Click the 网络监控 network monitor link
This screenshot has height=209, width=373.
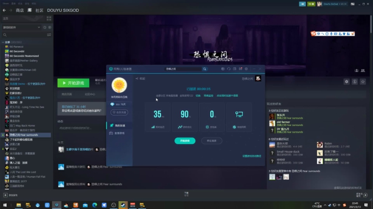pyautogui.click(x=208, y=96)
